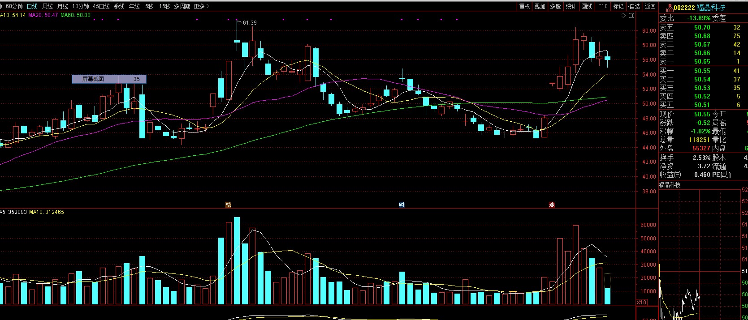748x320 pixels.
Task: Select the 5秒 period tab
Action: coord(149,6)
